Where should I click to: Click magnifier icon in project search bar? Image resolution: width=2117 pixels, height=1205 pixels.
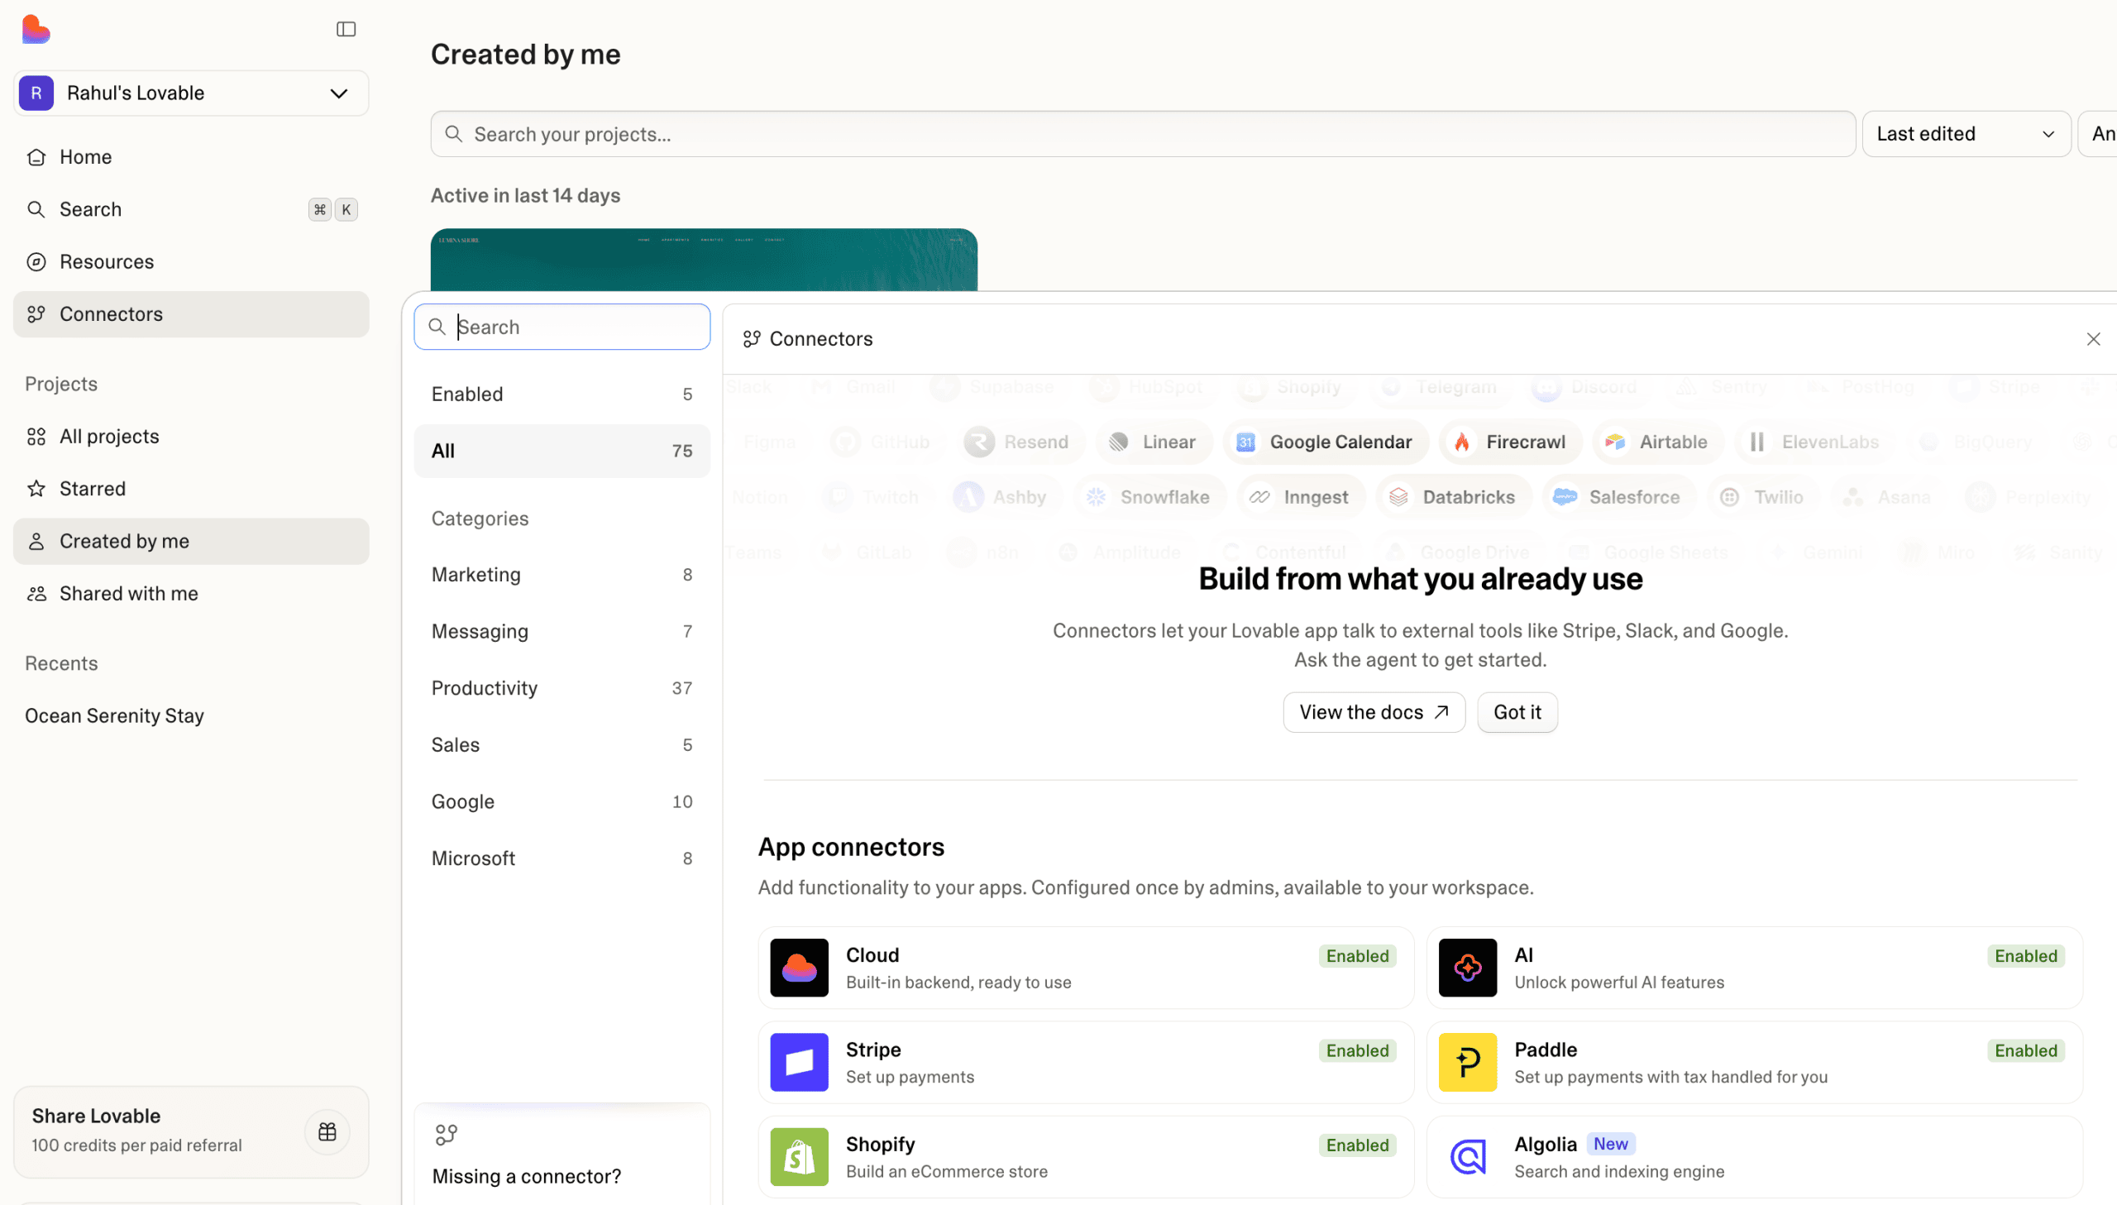tap(453, 134)
